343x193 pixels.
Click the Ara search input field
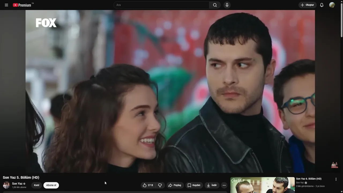tap(162, 5)
